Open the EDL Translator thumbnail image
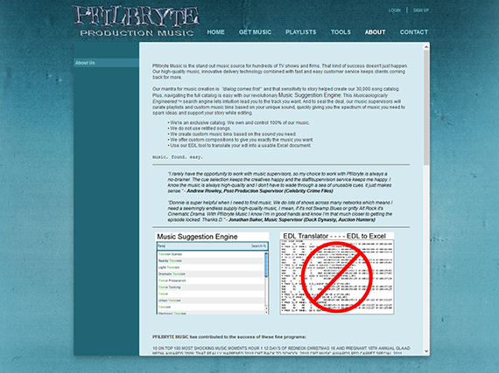This screenshot has width=499, height=373. [x=337, y=273]
